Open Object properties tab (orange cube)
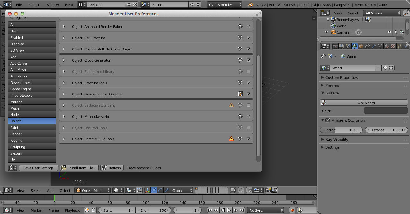The width and height of the screenshot is (410, 214). coord(361,46)
